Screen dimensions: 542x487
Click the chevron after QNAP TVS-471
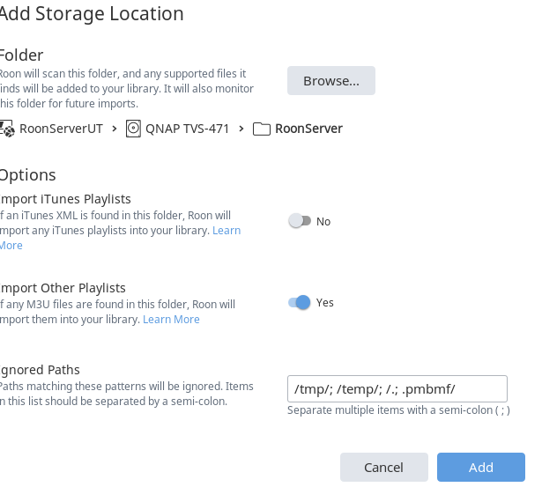click(241, 129)
